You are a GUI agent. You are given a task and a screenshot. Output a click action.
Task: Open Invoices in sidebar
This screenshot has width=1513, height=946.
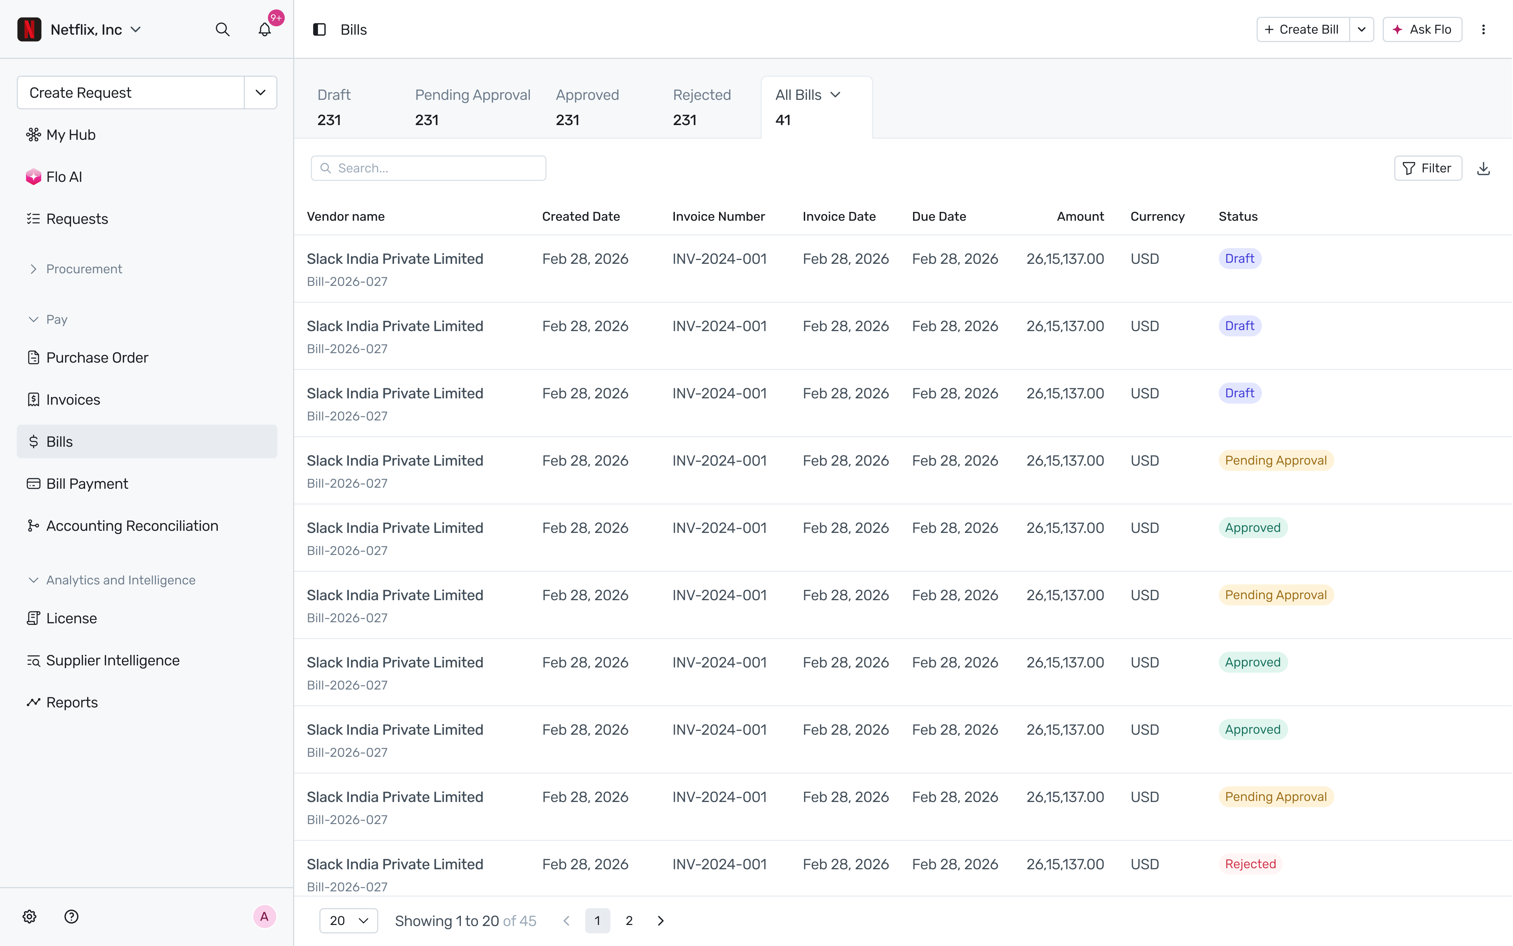tap(147, 399)
